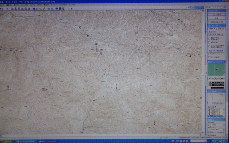Click the map vertical scrollbar up arrow
229x143 pixels.
point(203,11)
